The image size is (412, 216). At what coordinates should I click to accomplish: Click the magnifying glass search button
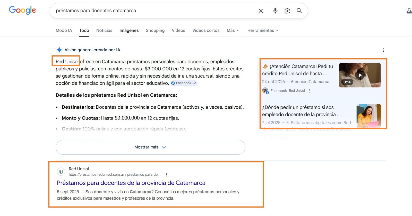(x=299, y=11)
